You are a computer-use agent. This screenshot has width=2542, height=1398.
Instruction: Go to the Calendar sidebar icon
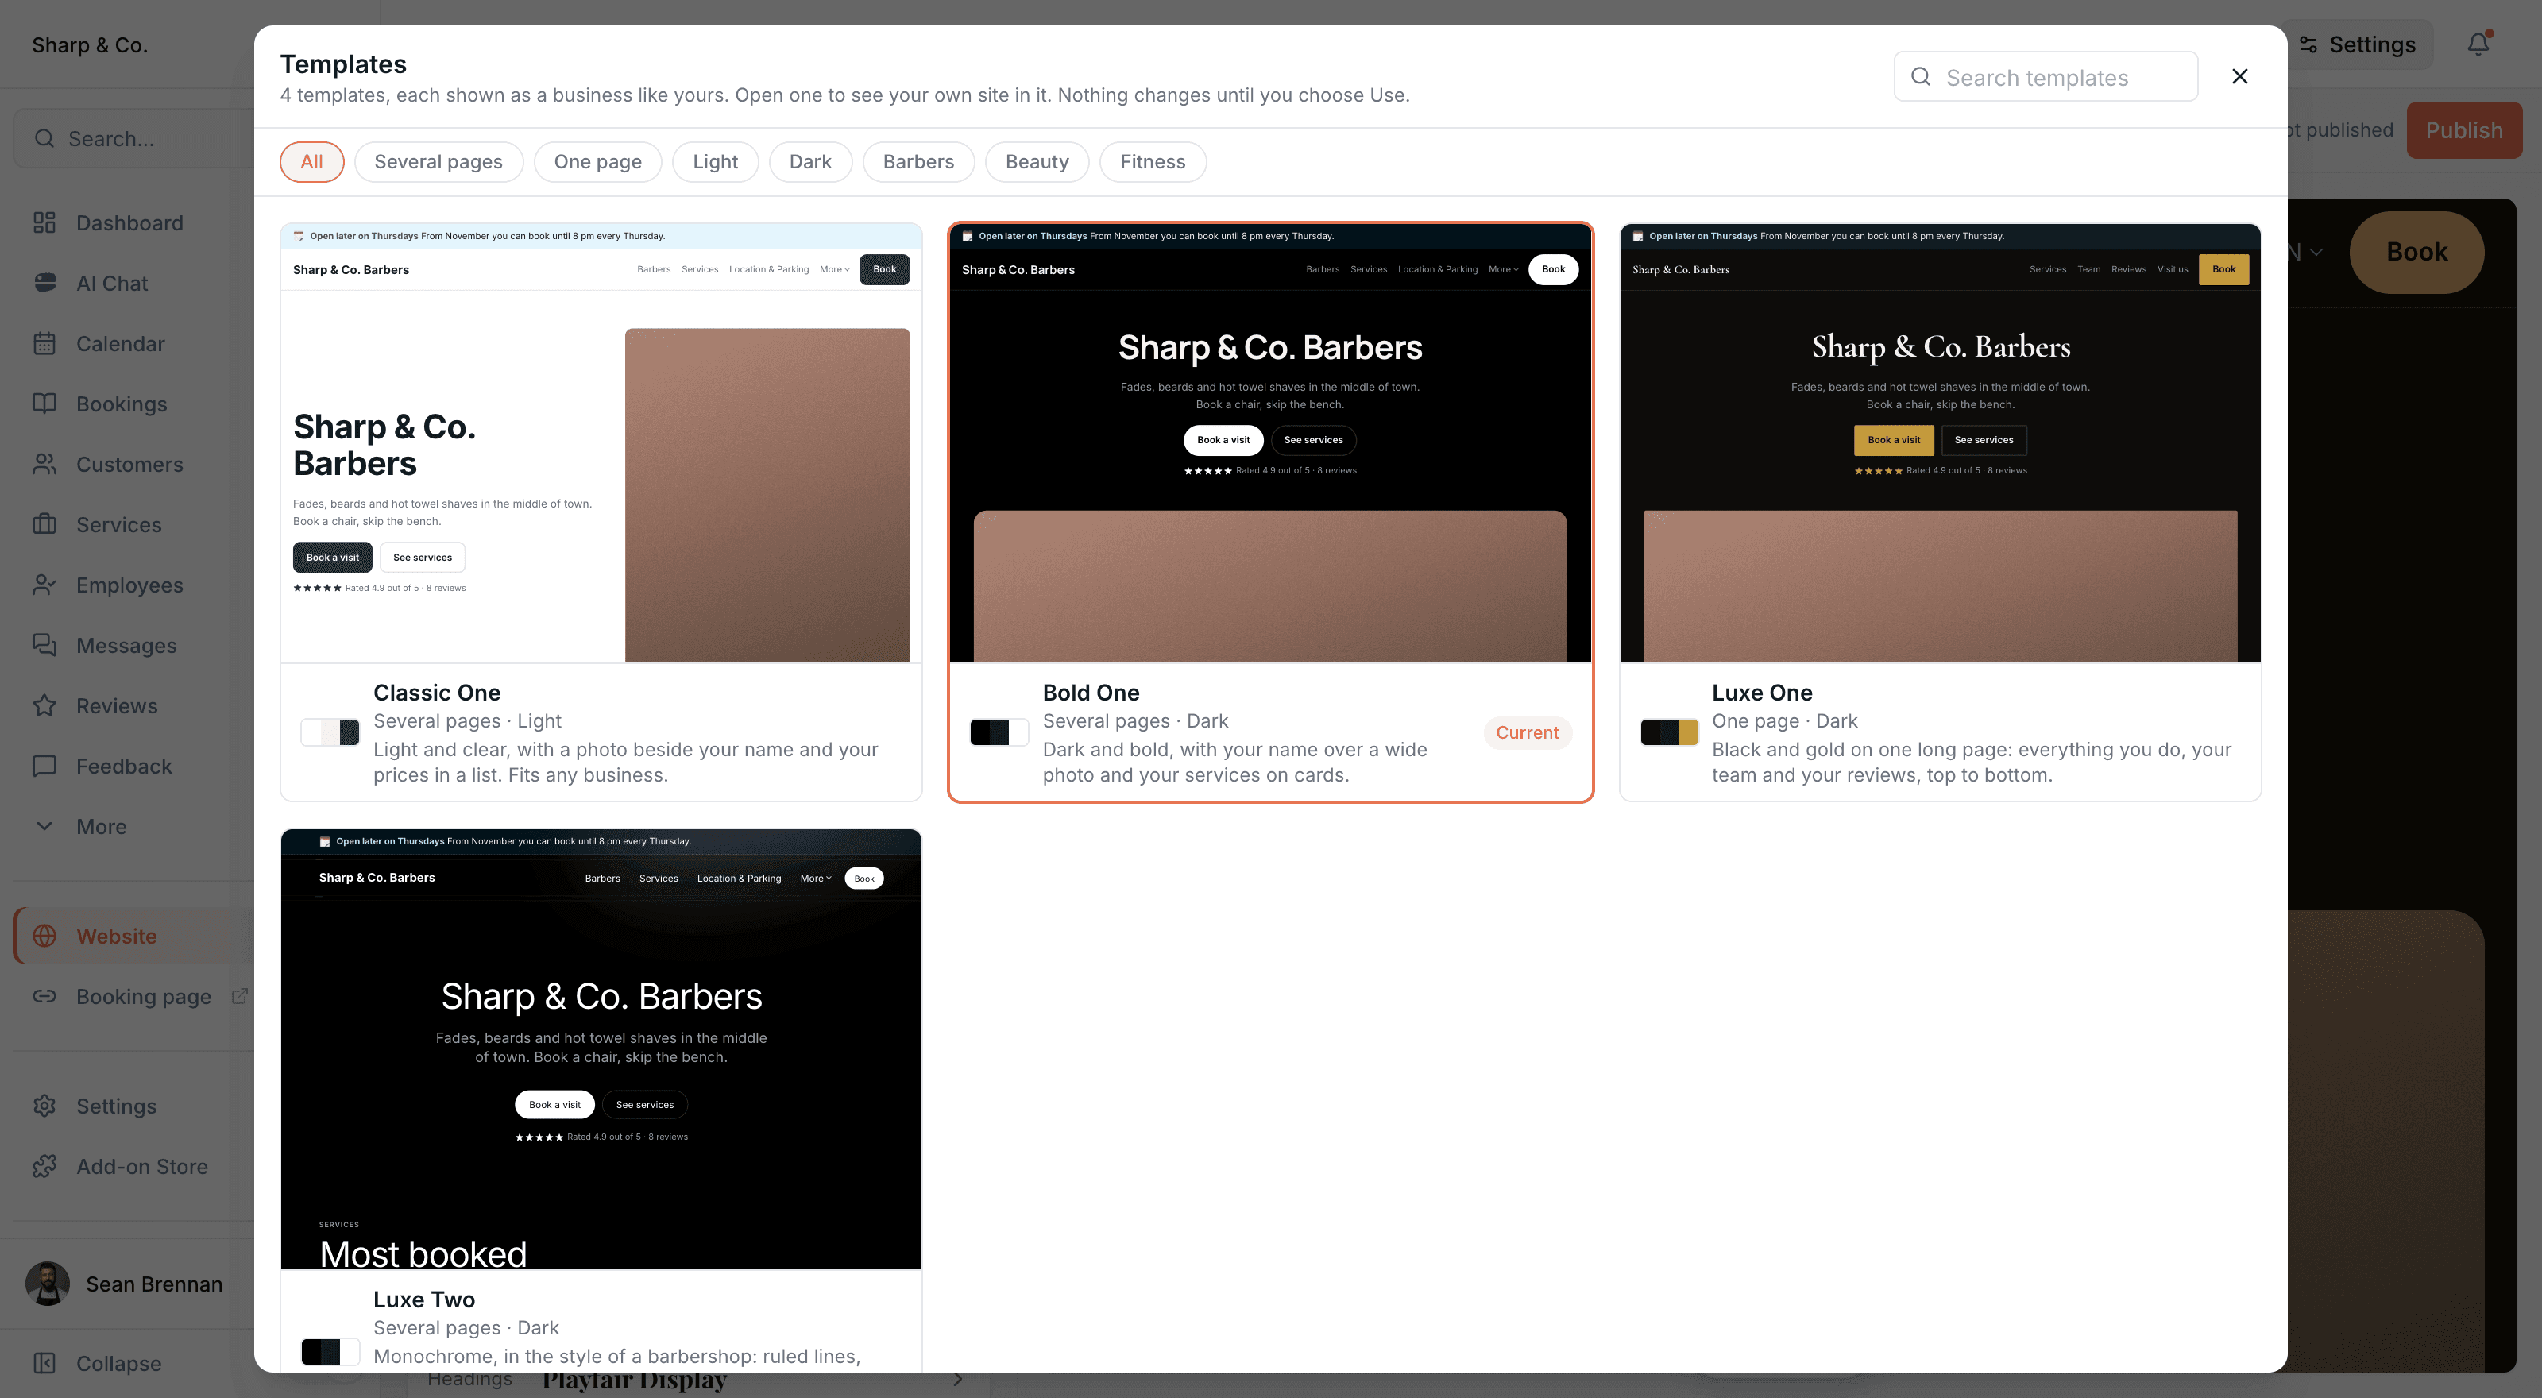[x=44, y=343]
